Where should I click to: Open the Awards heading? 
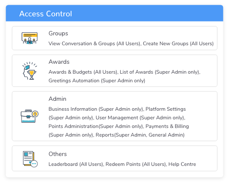[59, 62]
